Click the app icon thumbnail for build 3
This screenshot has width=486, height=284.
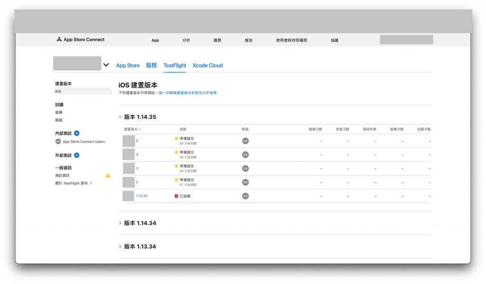pyautogui.click(x=129, y=168)
